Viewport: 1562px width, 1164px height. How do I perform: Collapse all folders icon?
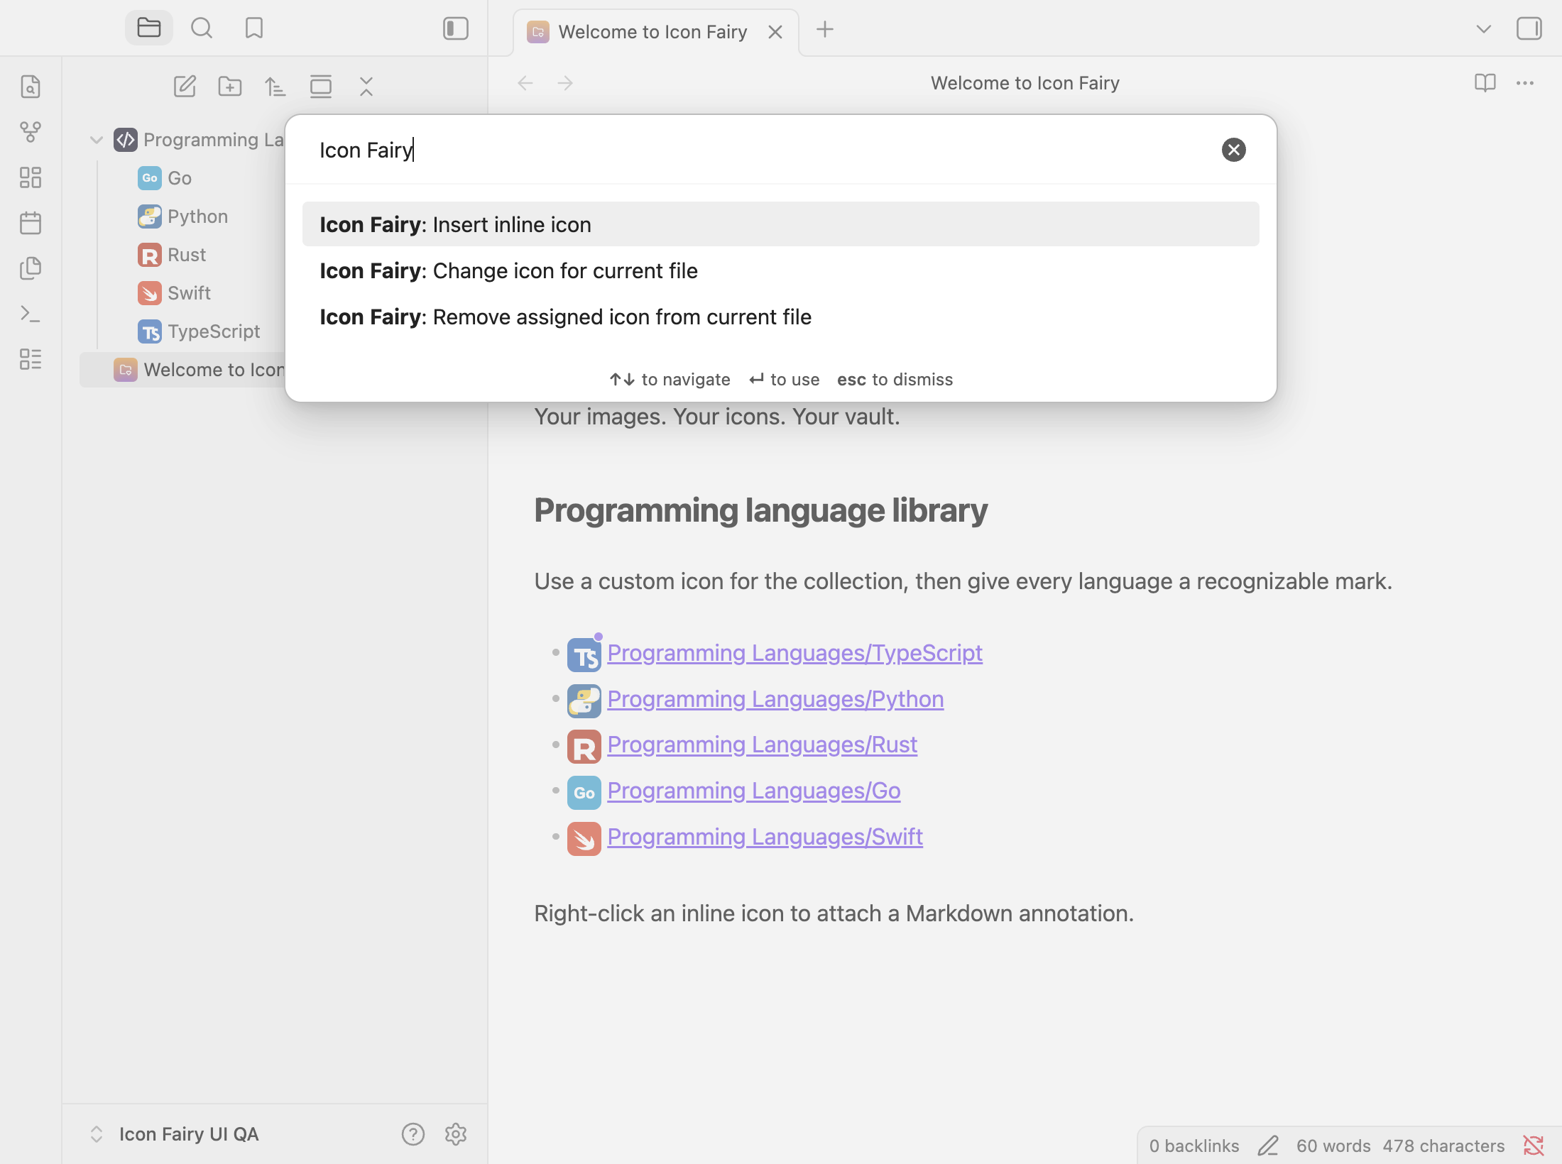(366, 87)
